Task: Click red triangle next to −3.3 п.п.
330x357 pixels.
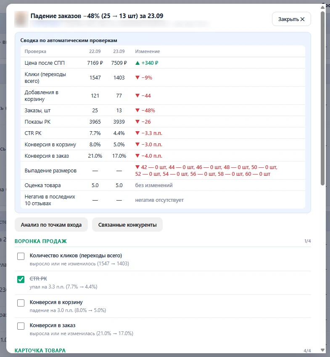Action: (137, 133)
